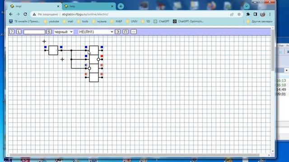
Task: Click the S button in the toolbar
Action: (49, 32)
